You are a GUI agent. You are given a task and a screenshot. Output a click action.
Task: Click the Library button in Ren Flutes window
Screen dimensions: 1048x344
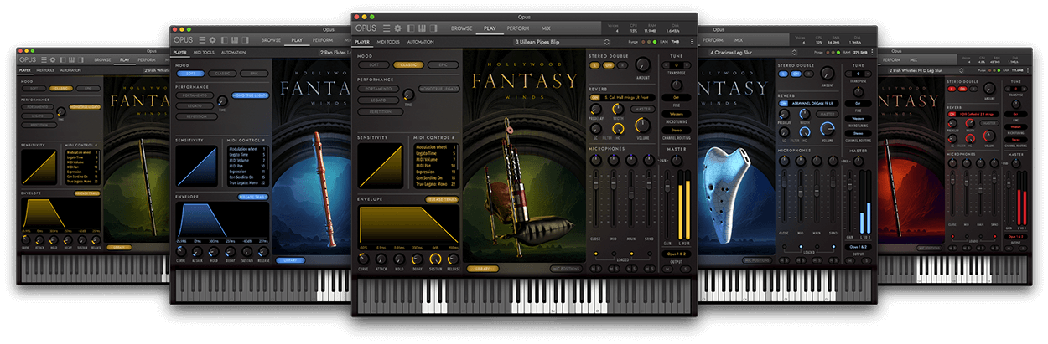[x=291, y=259]
